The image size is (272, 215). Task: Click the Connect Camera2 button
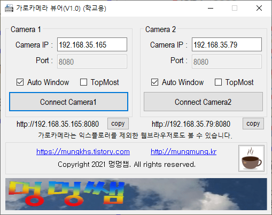203,102
